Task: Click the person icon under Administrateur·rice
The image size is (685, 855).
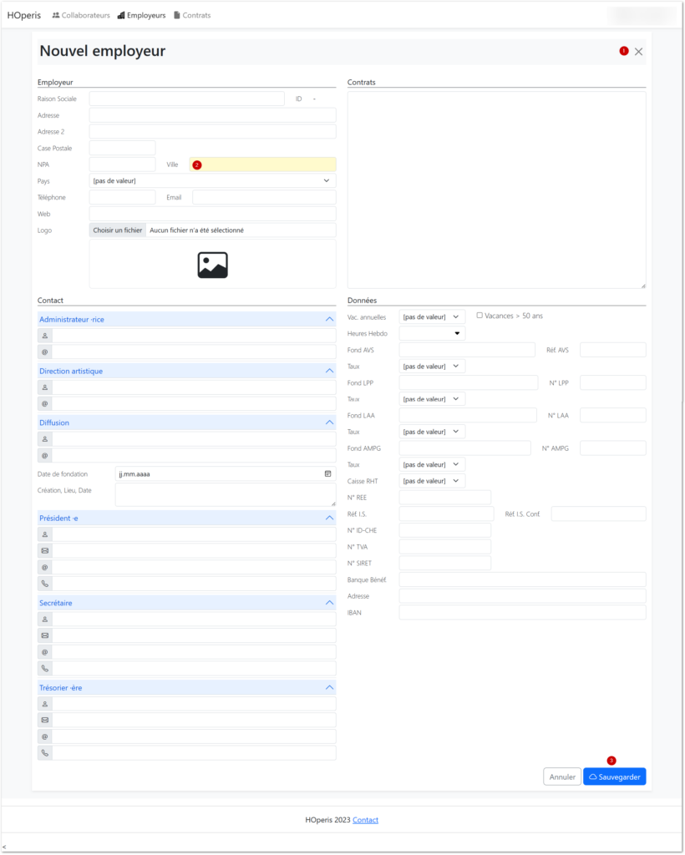Action: click(x=45, y=336)
